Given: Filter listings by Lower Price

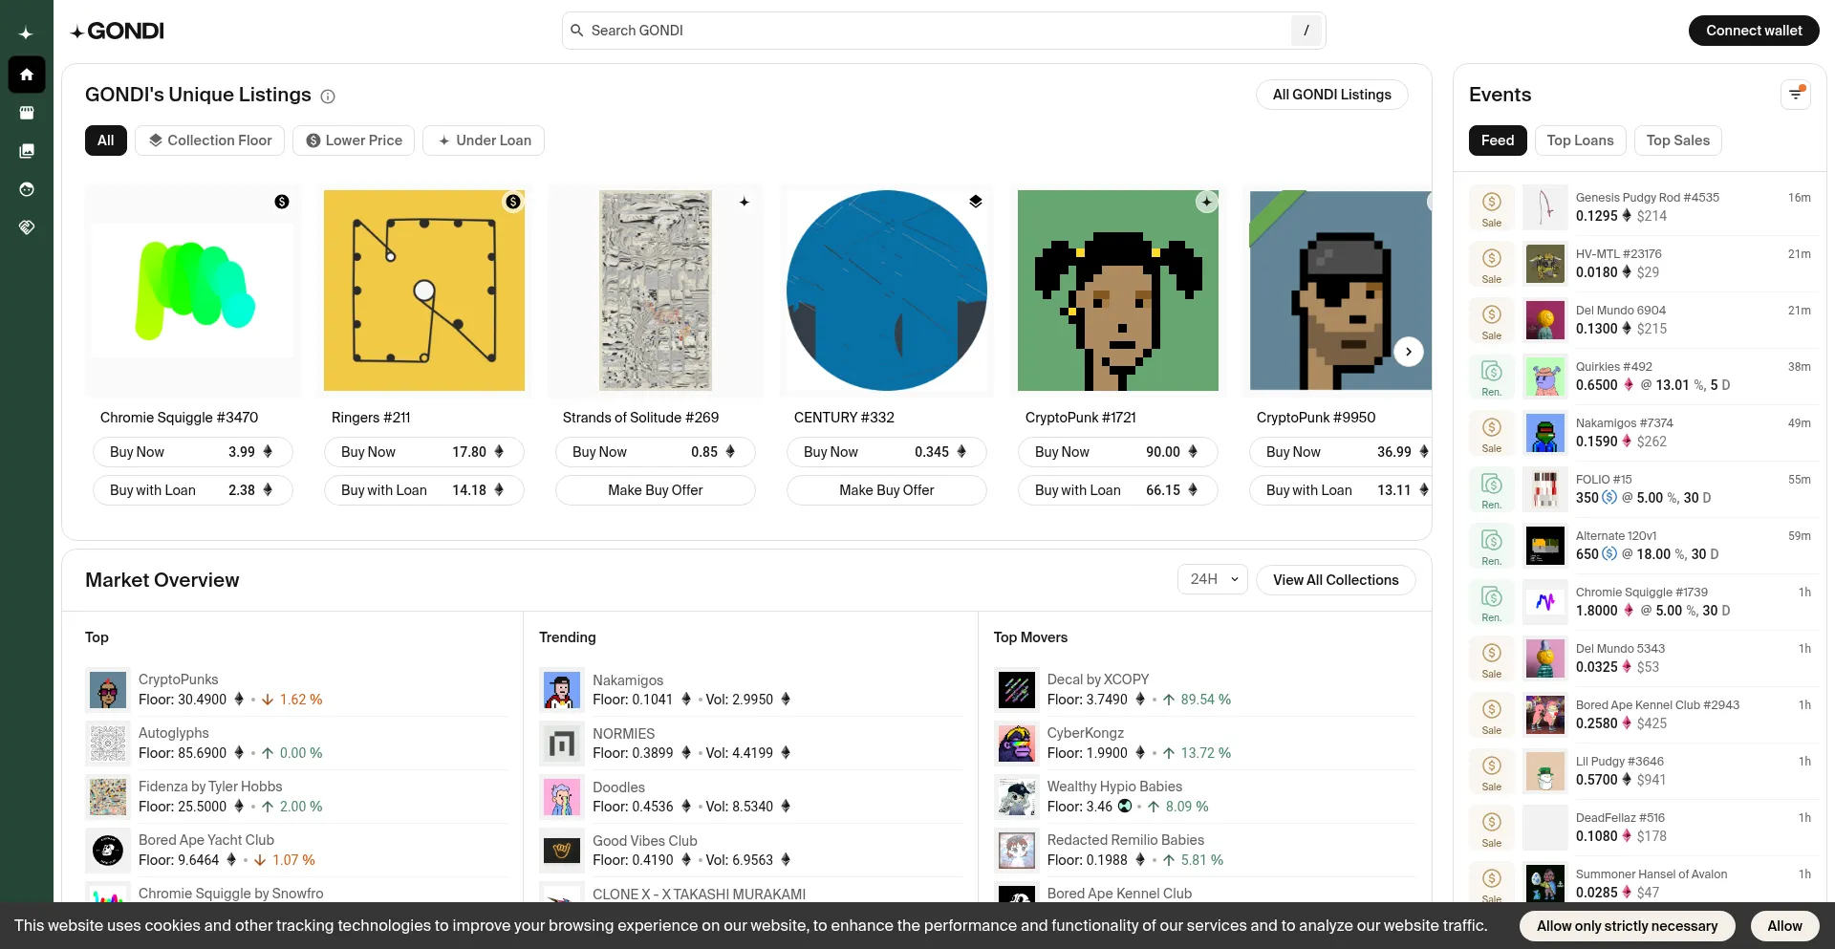Looking at the screenshot, I should coord(354,140).
